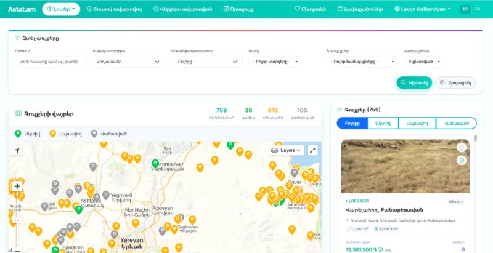Click gray pin beside Yeghvard label
Viewport: 493px width, 253px height.
106,195
